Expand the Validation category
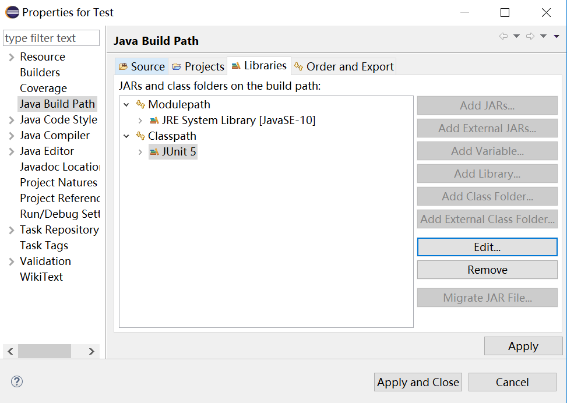Viewport: 567px width, 403px height. [x=11, y=261]
